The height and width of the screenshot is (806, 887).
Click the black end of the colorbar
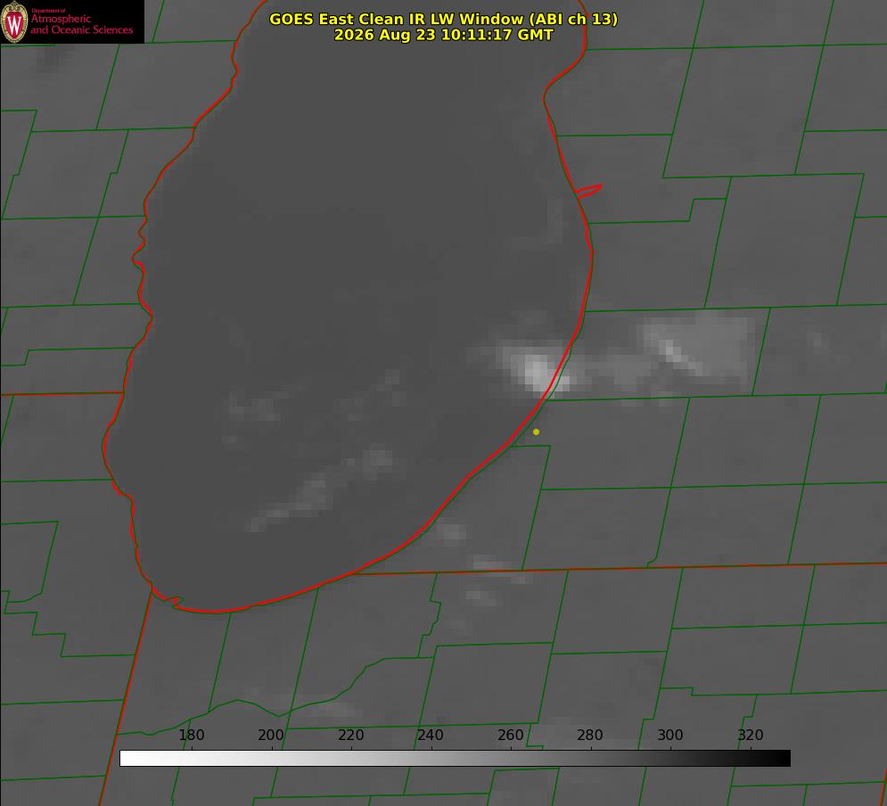tap(783, 758)
